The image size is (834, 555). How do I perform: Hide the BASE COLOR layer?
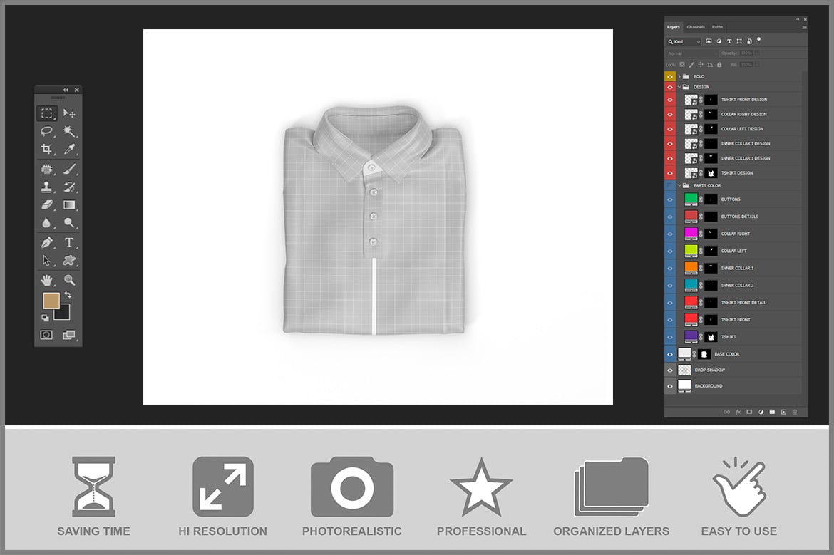(x=670, y=354)
